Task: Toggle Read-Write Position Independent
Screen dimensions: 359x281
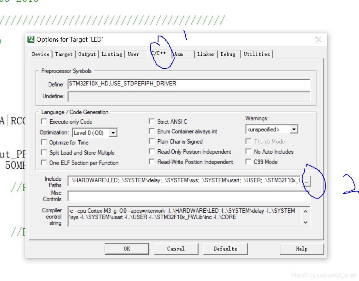Action: pos(151,162)
